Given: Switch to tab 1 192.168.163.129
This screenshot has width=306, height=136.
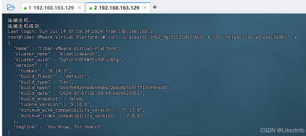Looking at the screenshot, I should (x=51, y=8).
